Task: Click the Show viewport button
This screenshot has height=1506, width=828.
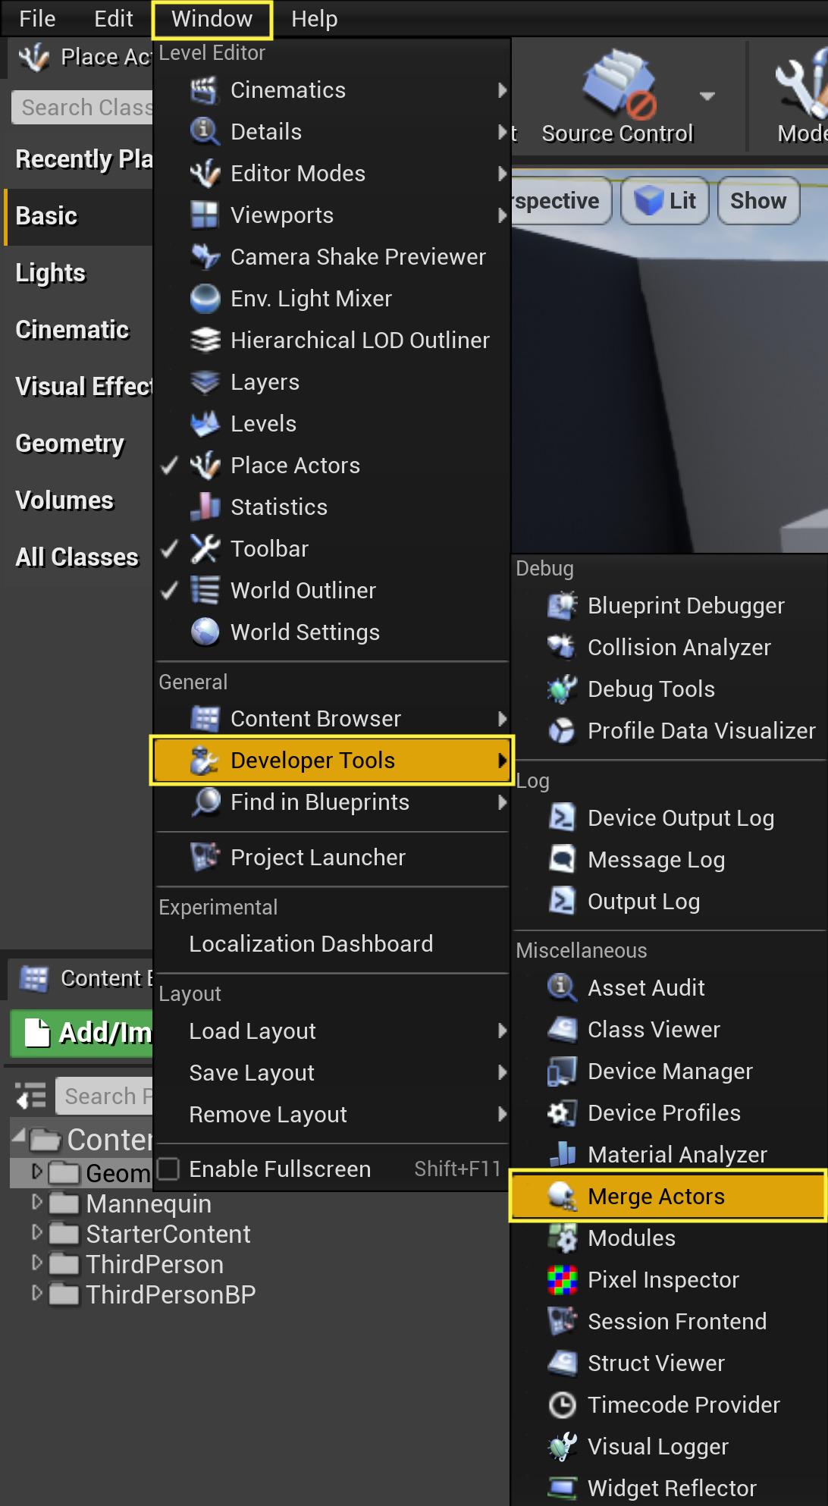Action: pyautogui.click(x=758, y=201)
